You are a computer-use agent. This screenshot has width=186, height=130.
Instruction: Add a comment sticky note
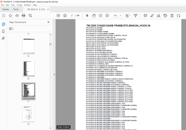click(145, 16)
